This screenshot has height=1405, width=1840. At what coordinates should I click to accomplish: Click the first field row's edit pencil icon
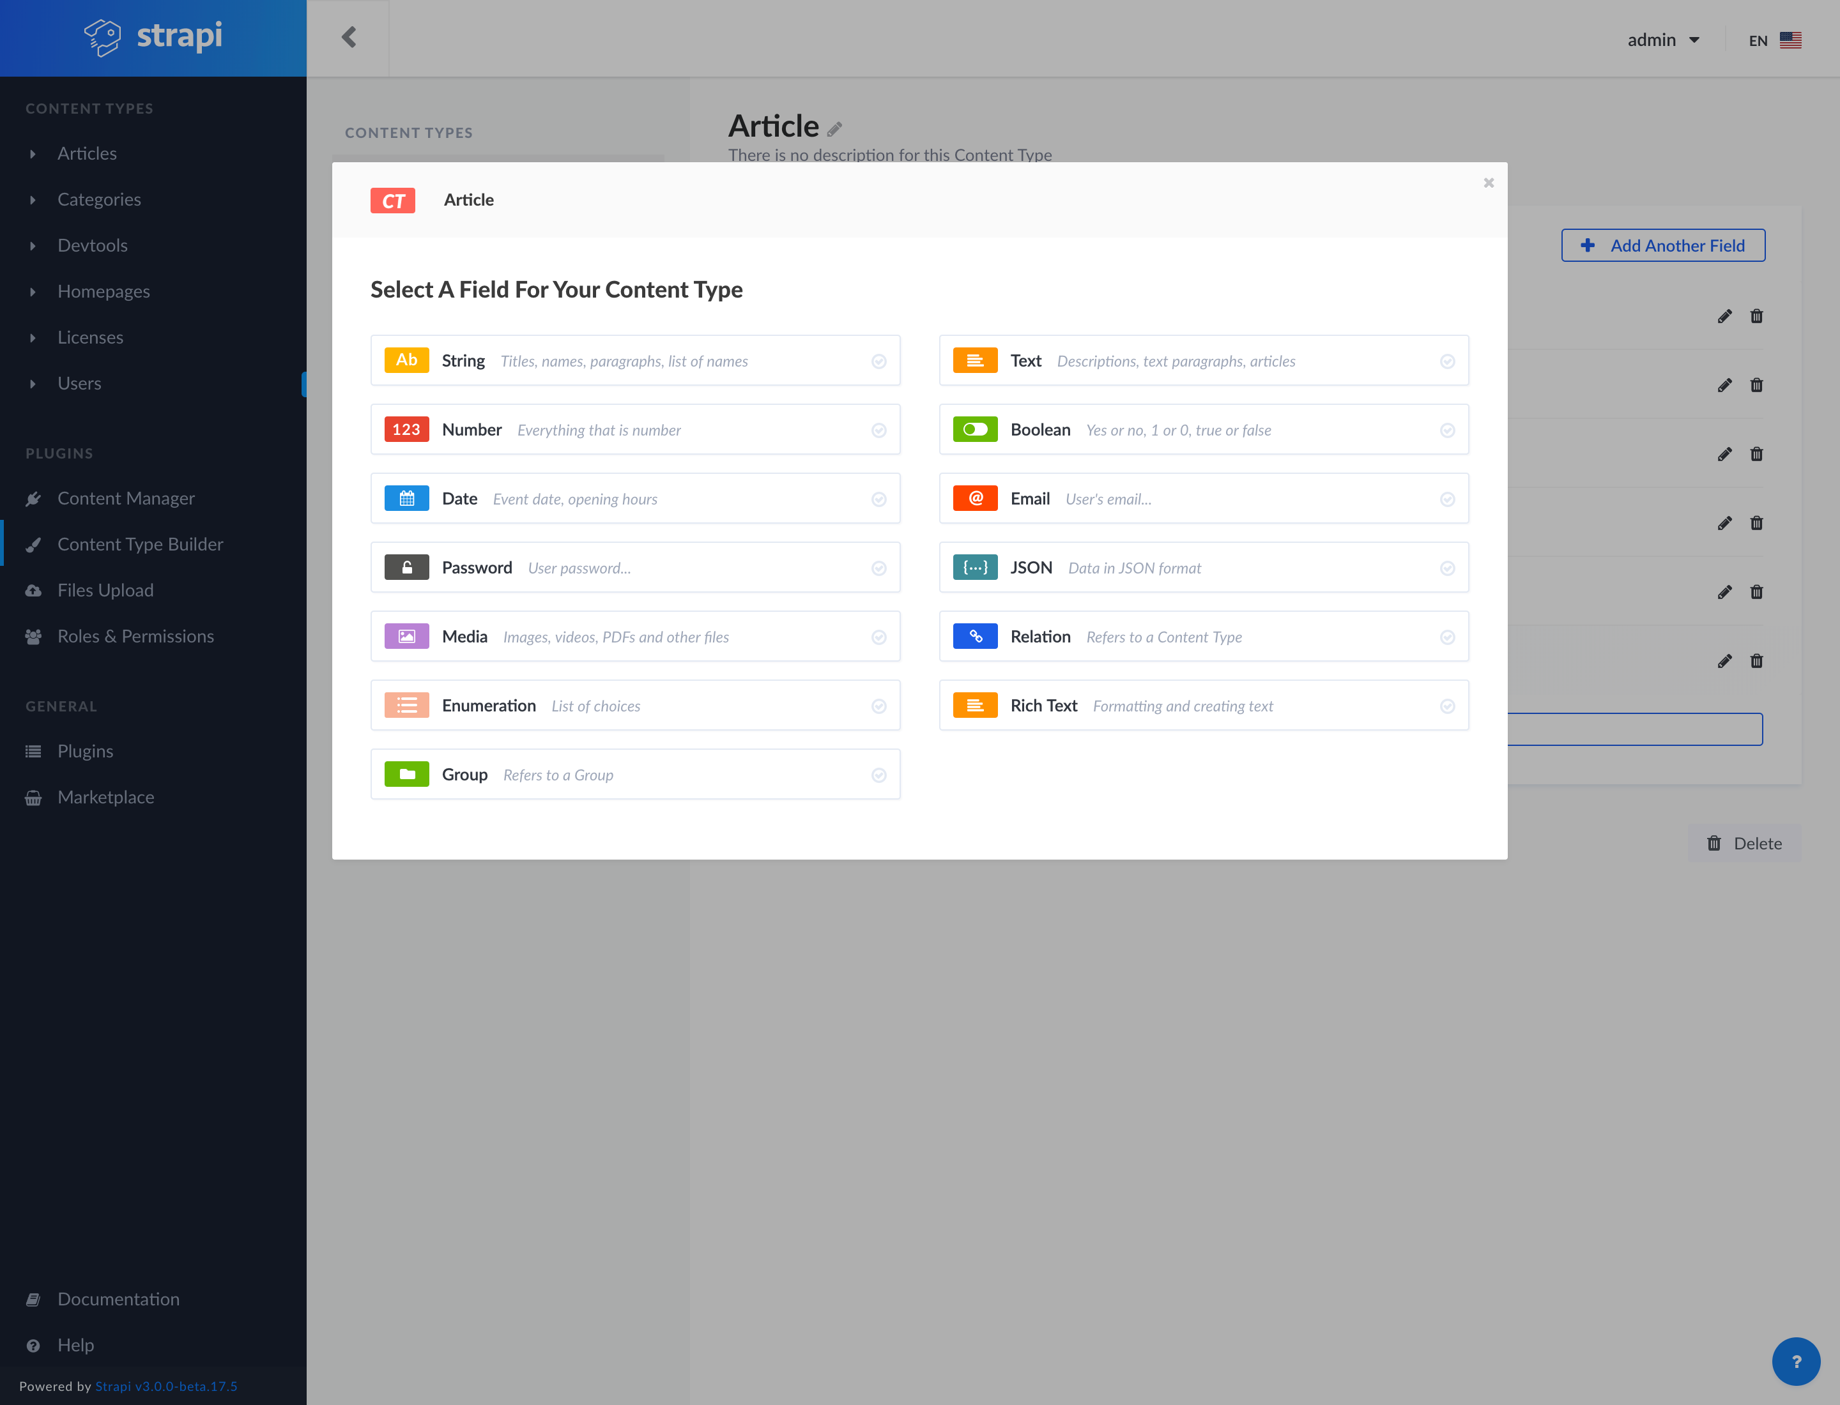pyautogui.click(x=1724, y=316)
